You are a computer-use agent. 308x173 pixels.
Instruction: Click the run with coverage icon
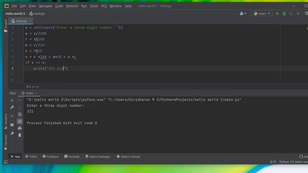291,13
